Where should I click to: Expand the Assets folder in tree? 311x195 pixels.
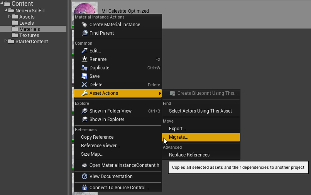(x=10, y=16)
